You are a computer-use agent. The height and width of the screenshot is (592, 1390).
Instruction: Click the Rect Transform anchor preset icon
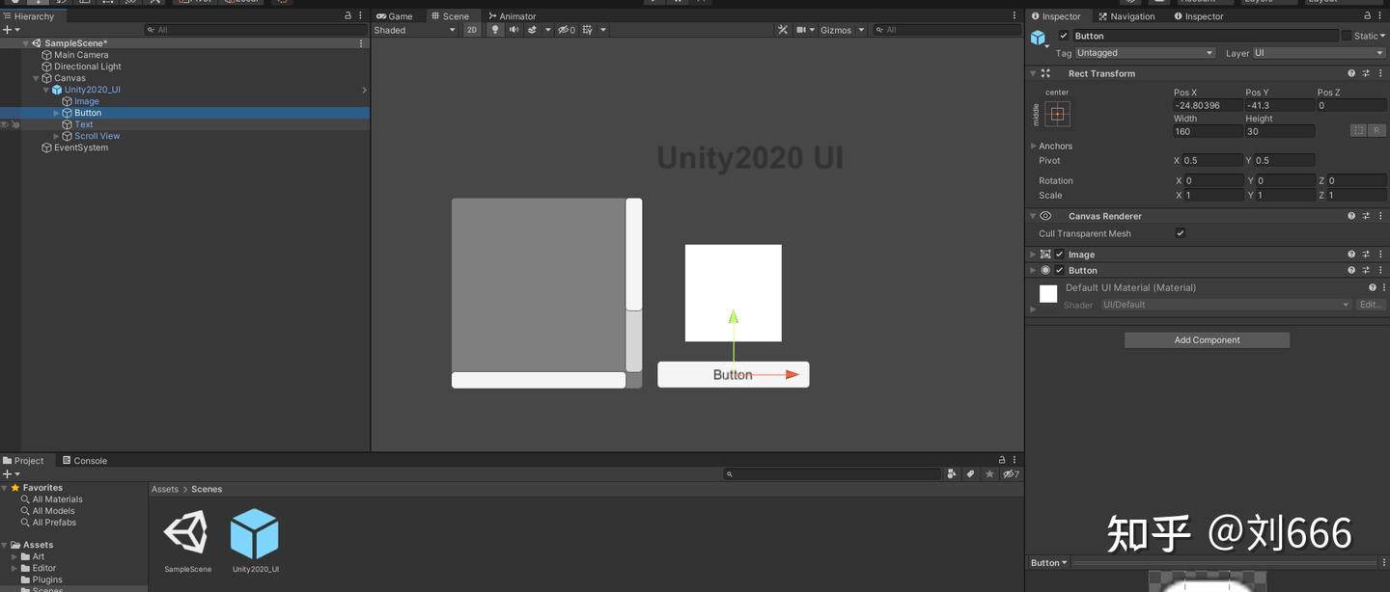(x=1056, y=113)
